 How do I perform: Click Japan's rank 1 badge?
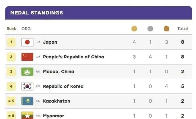tap(11, 42)
